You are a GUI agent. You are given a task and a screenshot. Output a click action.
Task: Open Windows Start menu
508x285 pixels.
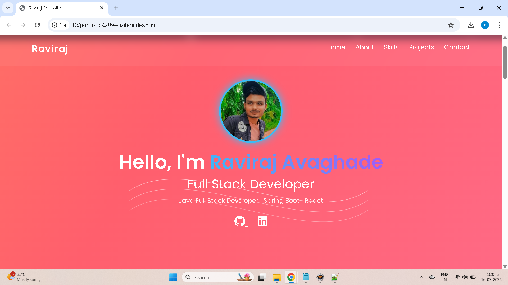(173, 277)
